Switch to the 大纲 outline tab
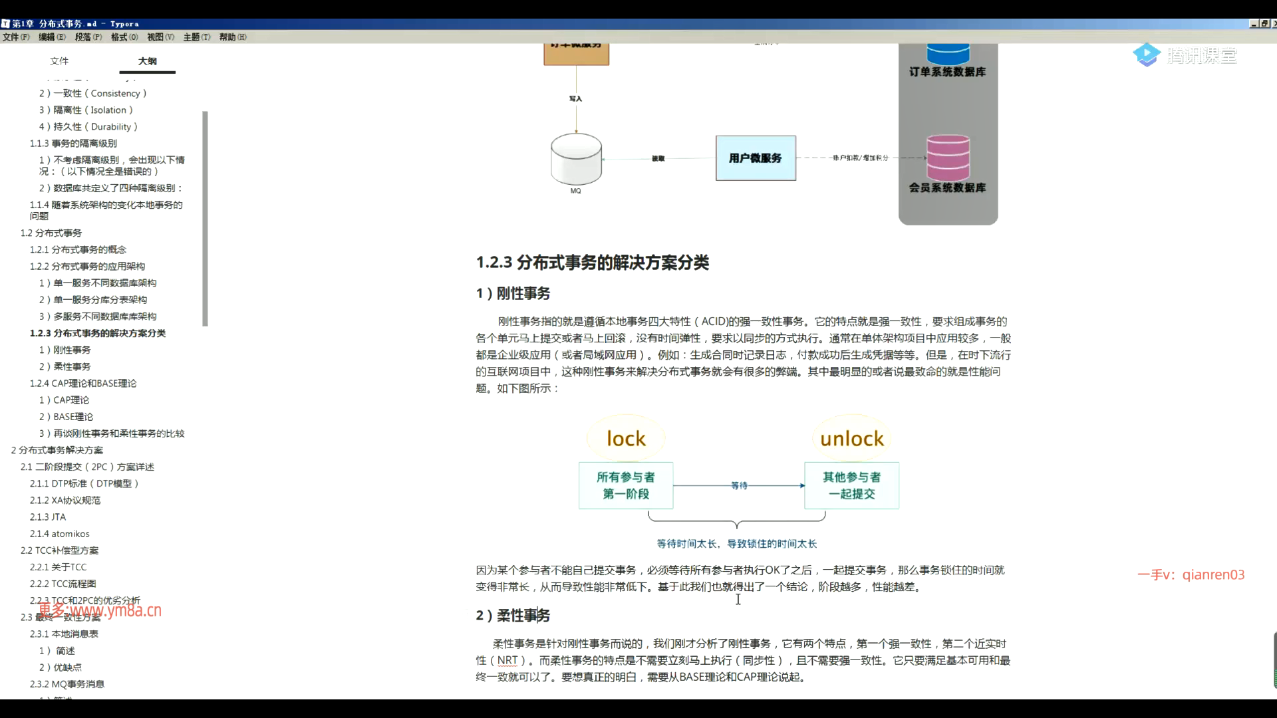This screenshot has height=718, width=1277. (x=147, y=61)
